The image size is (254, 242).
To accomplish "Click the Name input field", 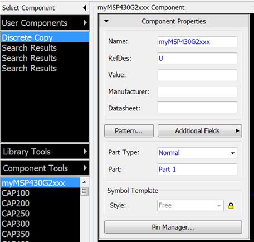I will point(197,42).
